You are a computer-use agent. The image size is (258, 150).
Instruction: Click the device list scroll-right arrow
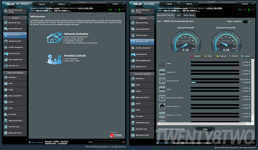point(250,124)
